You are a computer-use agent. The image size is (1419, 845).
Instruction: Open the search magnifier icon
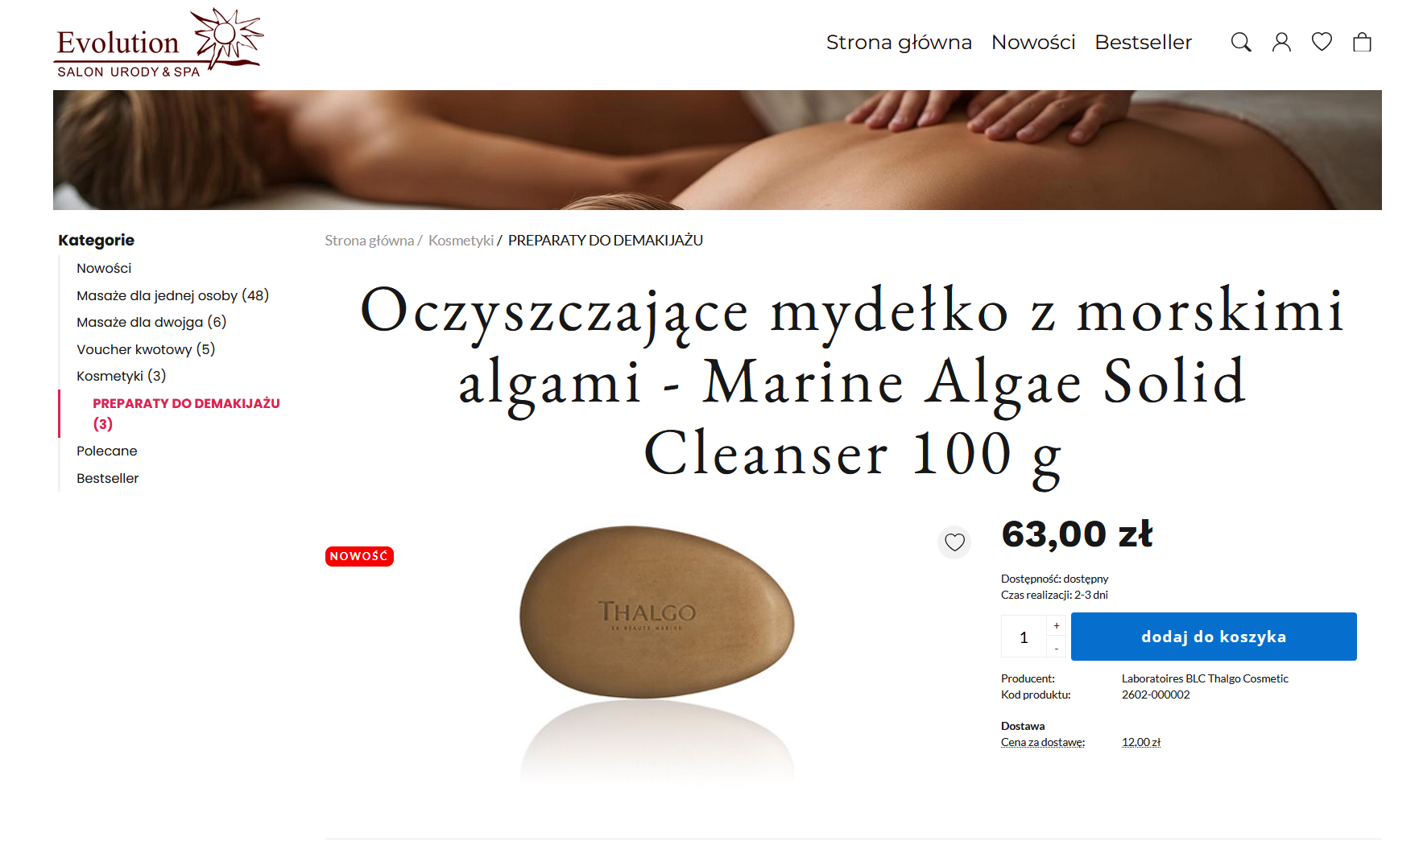(1241, 42)
